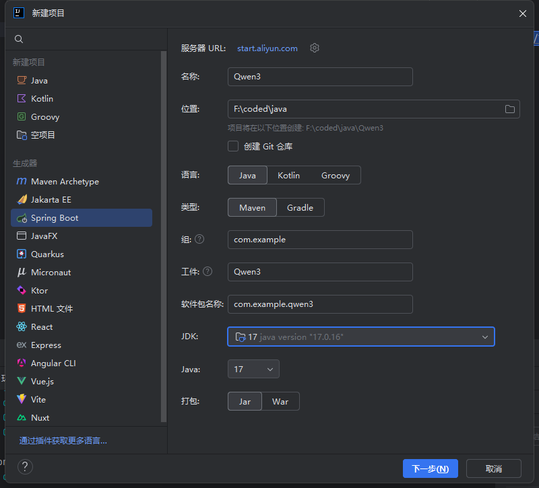This screenshot has width=539, height=488.
Task: Choose Nuxt generator
Action: [x=82, y=418]
